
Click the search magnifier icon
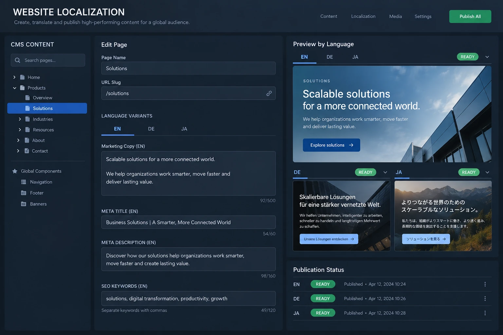[x=18, y=60]
